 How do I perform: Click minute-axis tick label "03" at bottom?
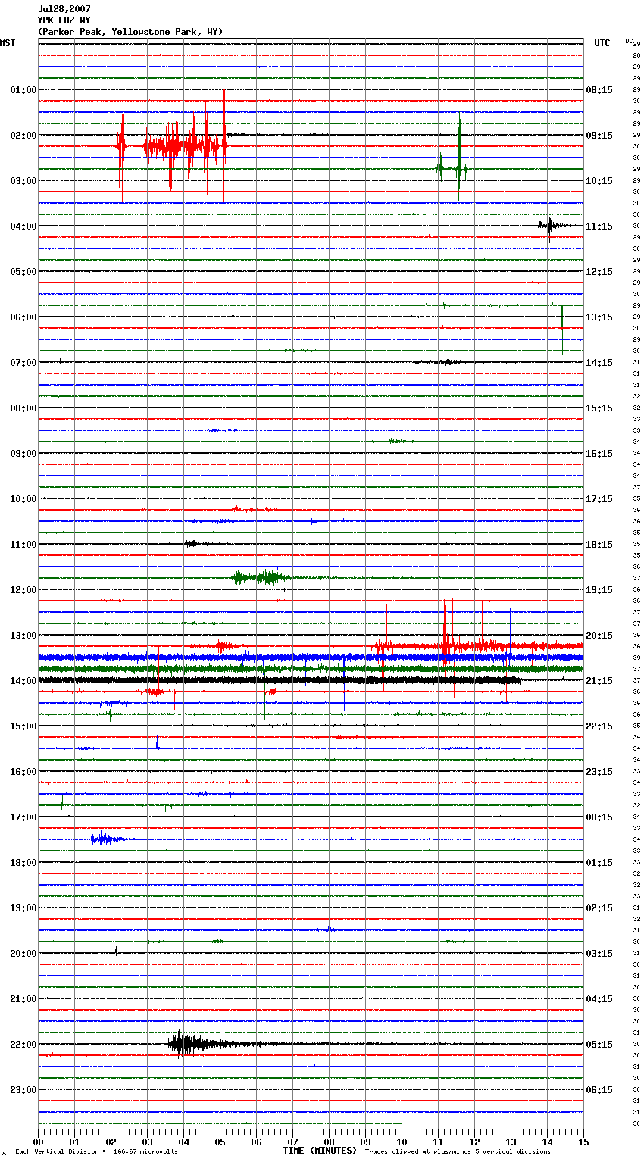(147, 1142)
